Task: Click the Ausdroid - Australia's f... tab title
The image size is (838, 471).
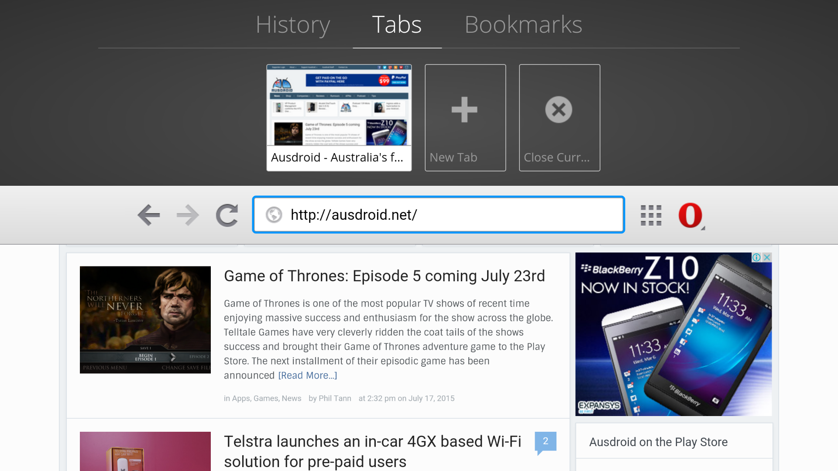Action: [x=337, y=157]
